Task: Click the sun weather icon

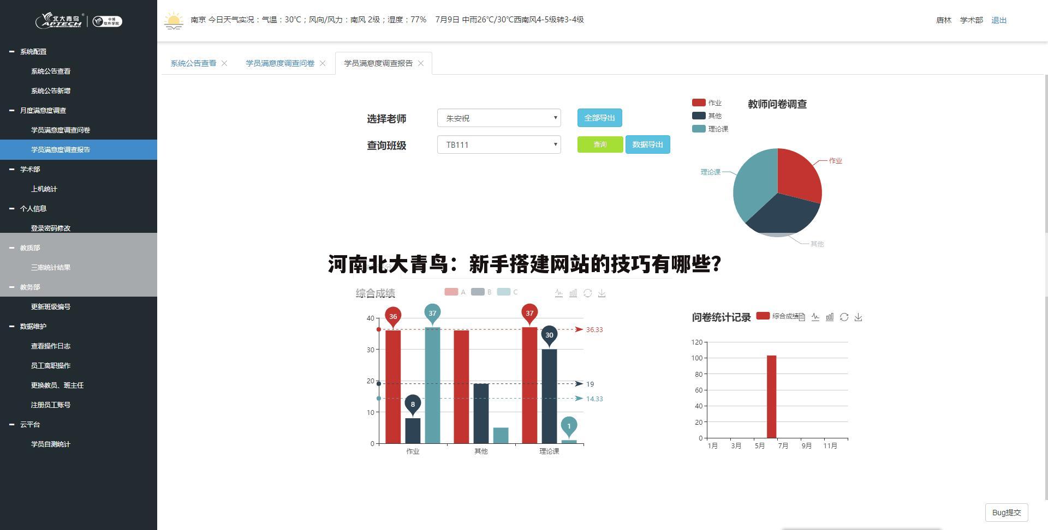Action: tap(174, 21)
